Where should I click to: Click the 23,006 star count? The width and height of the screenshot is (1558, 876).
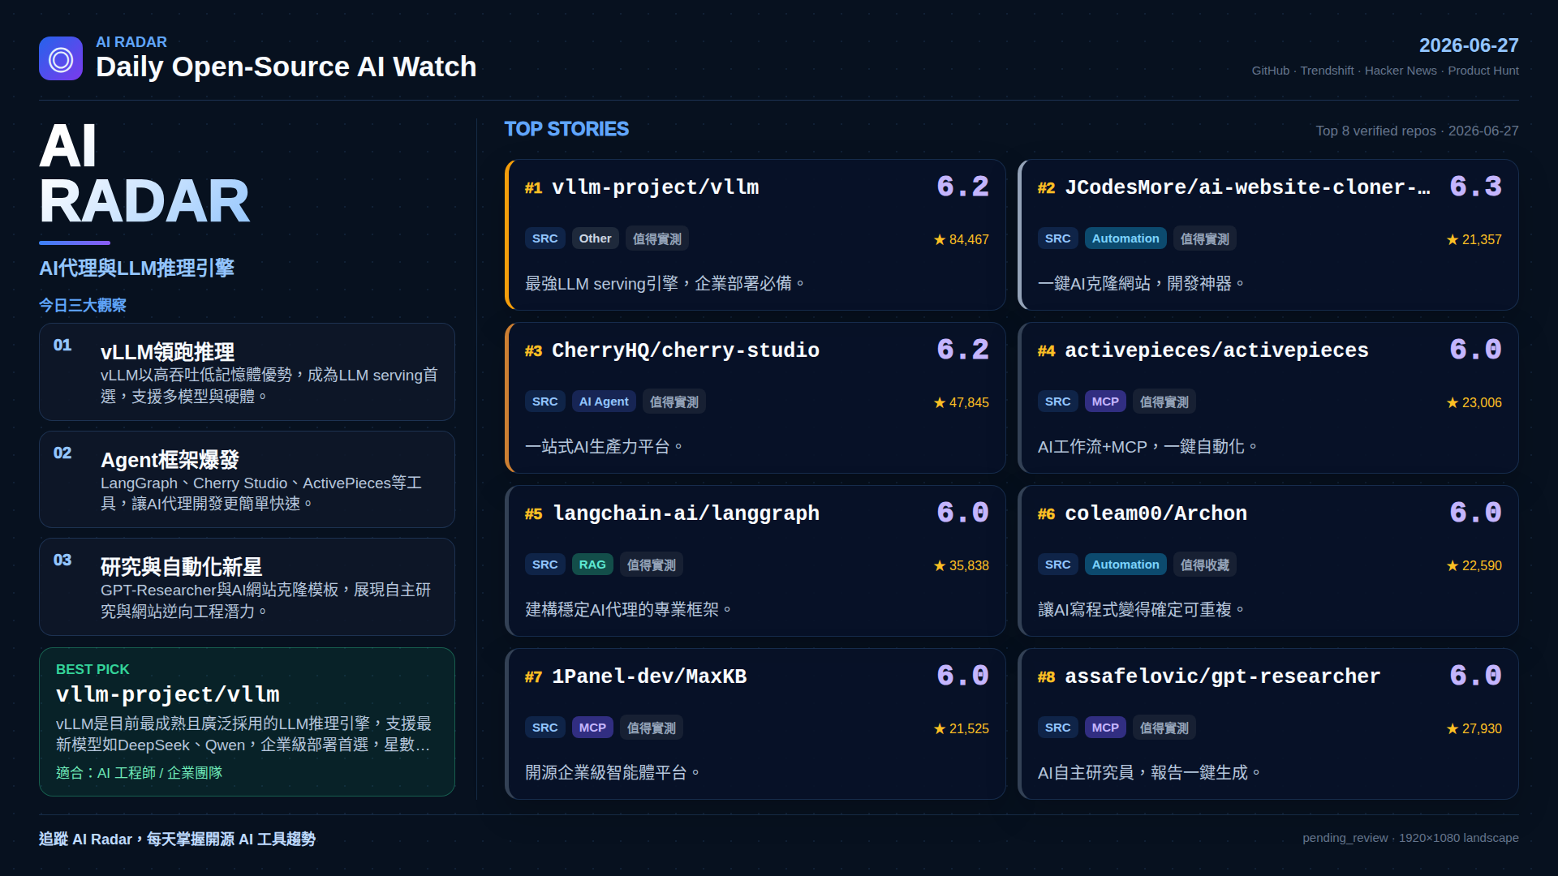click(x=1474, y=402)
